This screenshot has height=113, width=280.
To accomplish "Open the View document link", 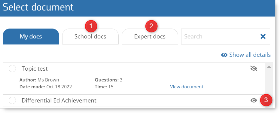I will [187, 87].
